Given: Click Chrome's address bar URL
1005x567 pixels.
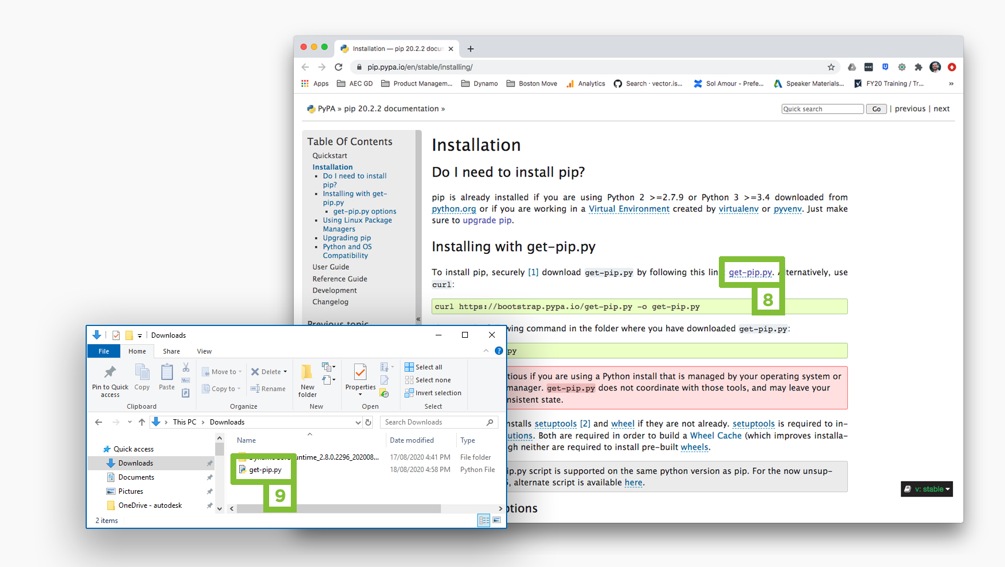Looking at the screenshot, I should 420,67.
